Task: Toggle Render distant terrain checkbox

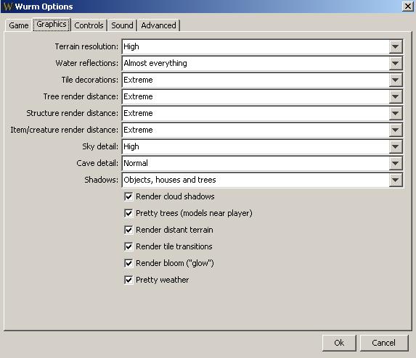Action: coord(129,230)
